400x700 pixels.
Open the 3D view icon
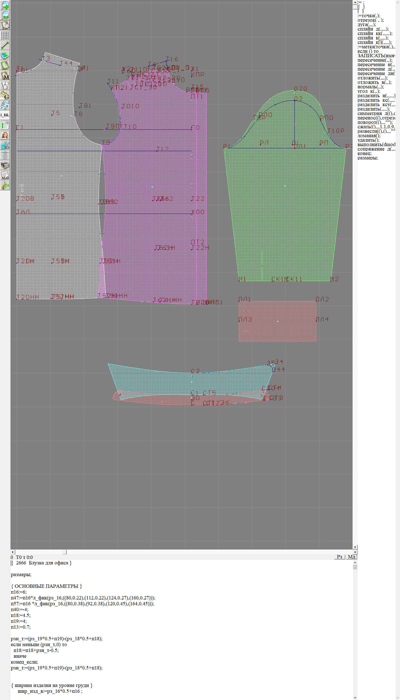click(x=5, y=145)
